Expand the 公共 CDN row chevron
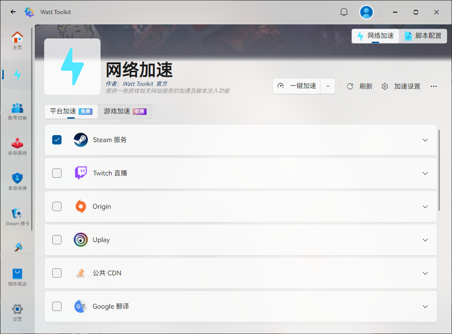452x334 pixels. tap(425, 273)
